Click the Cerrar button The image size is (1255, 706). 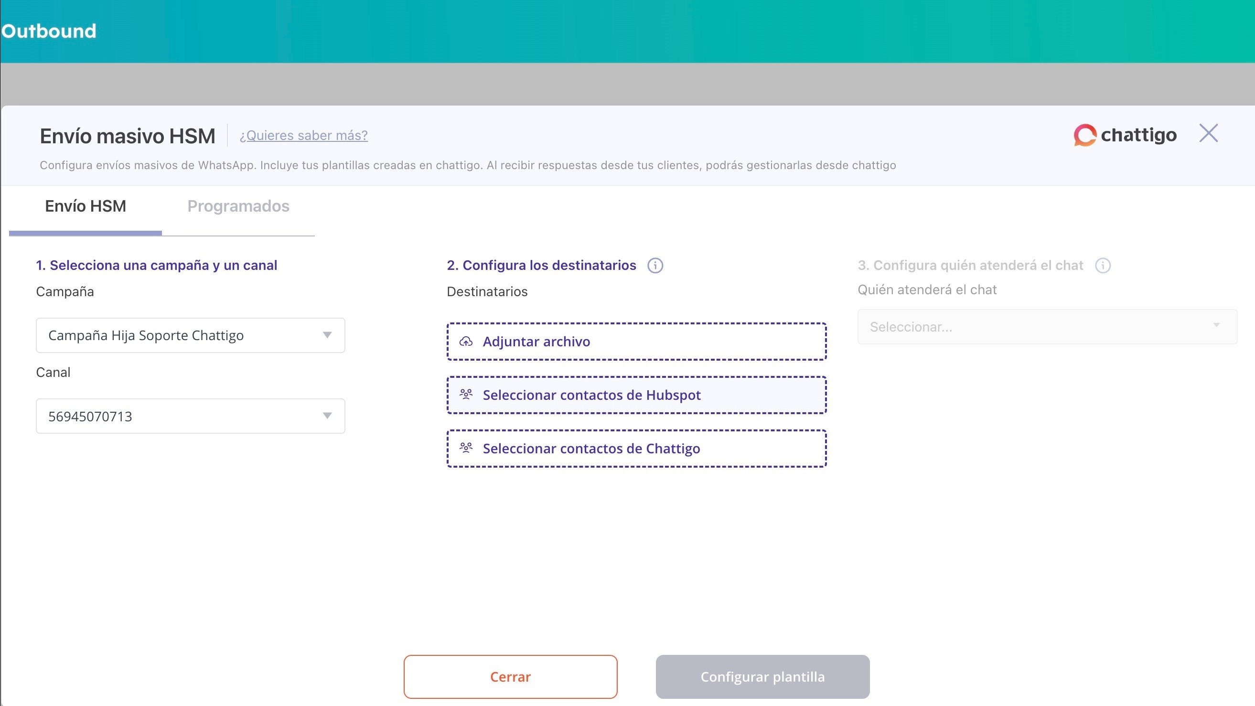pos(510,677)
